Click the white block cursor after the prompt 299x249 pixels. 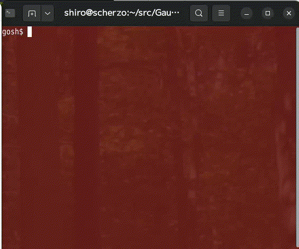[x=30, y=32]
